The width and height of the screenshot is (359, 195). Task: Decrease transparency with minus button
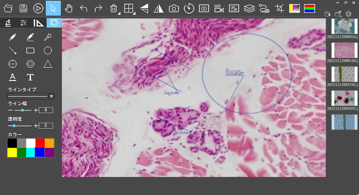tap(10, 126)
